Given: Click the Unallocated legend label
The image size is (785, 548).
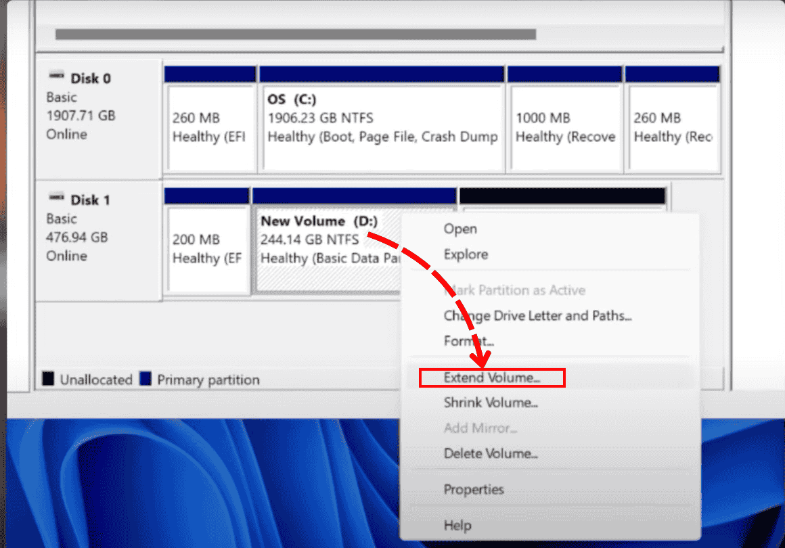Looking at the screenshot, I should coord(96,380).
